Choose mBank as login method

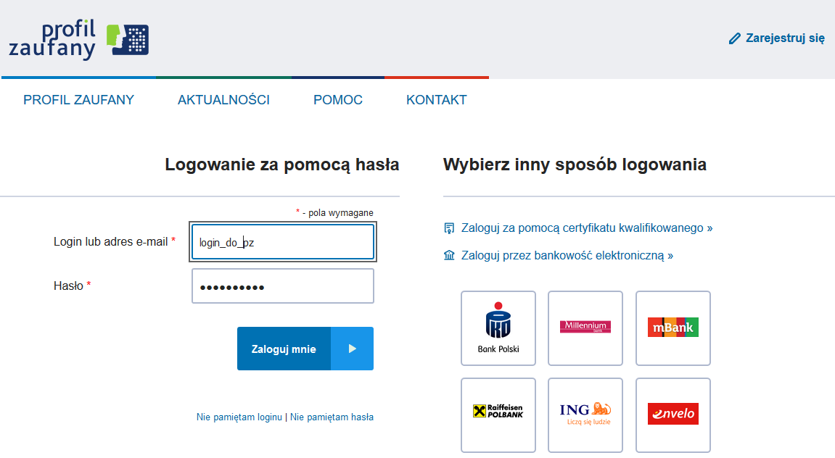672,328
